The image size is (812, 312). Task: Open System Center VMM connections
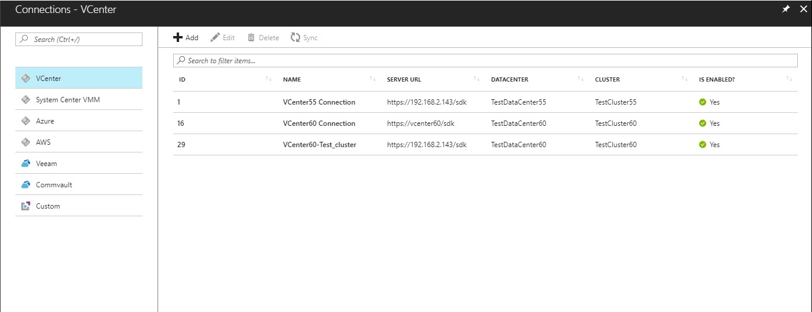click(x=67, y=100)
